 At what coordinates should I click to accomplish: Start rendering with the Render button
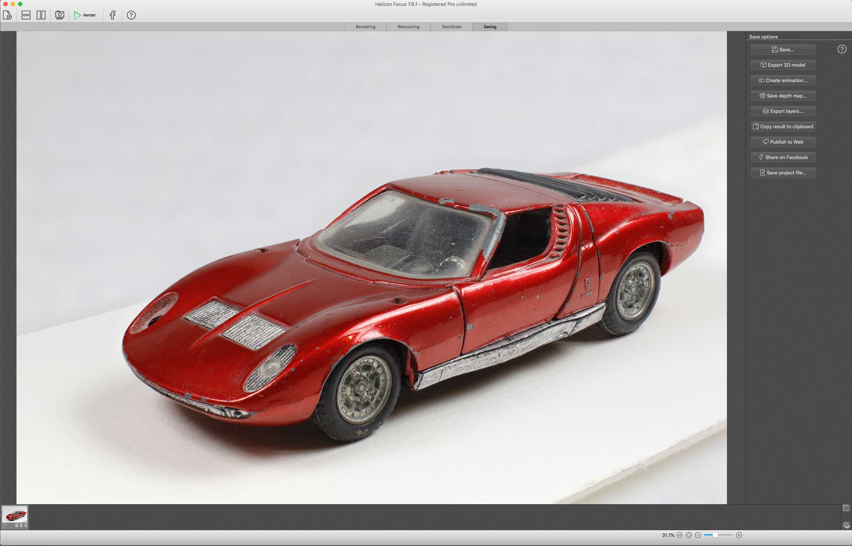click(85, 15)
